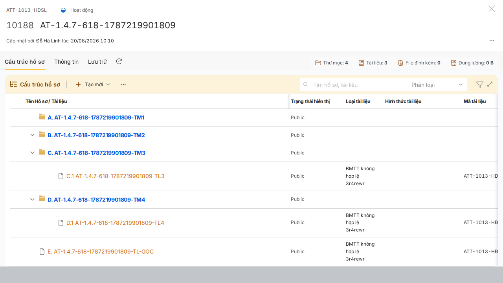Open the toolbar ellipsis menu next to Tạo mới
503x283 pixels.
click(x=123, y=85)
